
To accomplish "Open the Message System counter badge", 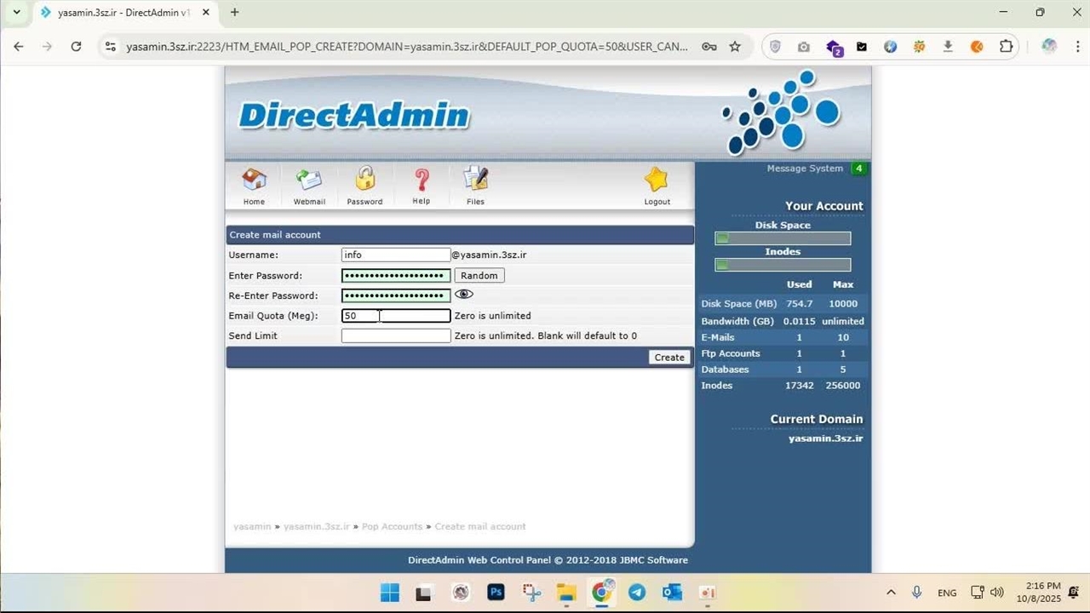I will [858, 169].
